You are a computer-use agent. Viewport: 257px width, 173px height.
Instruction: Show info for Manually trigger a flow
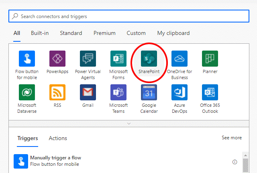(235, 162)
